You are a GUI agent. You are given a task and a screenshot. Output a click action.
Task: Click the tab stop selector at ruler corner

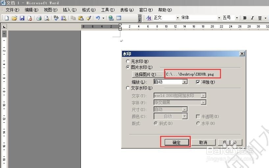(x=4, y=27)
